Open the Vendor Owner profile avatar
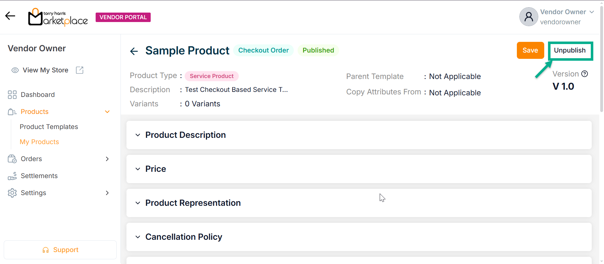604x264 pixels. coord(528,17)
